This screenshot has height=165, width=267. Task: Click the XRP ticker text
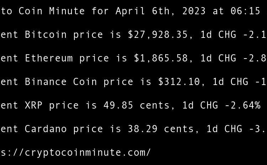tap(33, 105)
